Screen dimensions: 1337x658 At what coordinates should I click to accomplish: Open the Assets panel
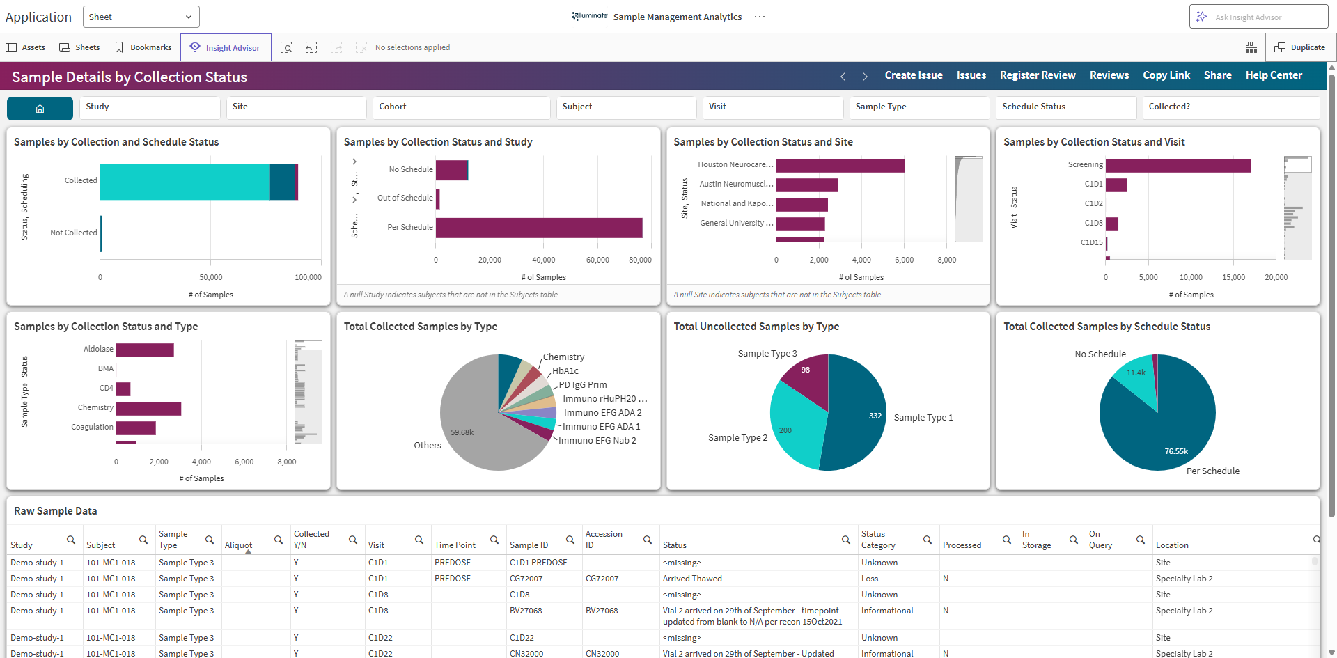click(x=26, y=47)
